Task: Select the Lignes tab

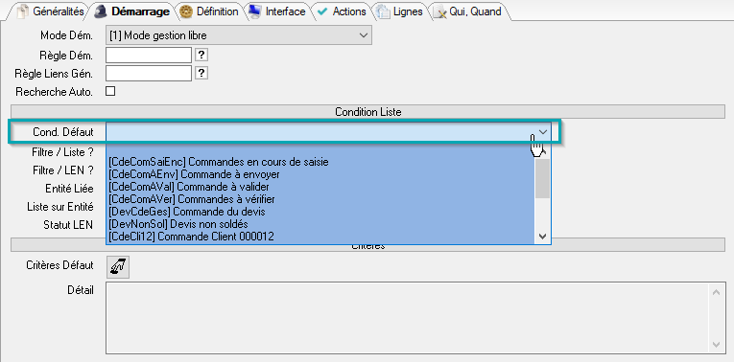Action: click(401, 11)
